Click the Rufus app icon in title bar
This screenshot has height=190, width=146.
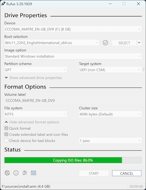(3, 4)
